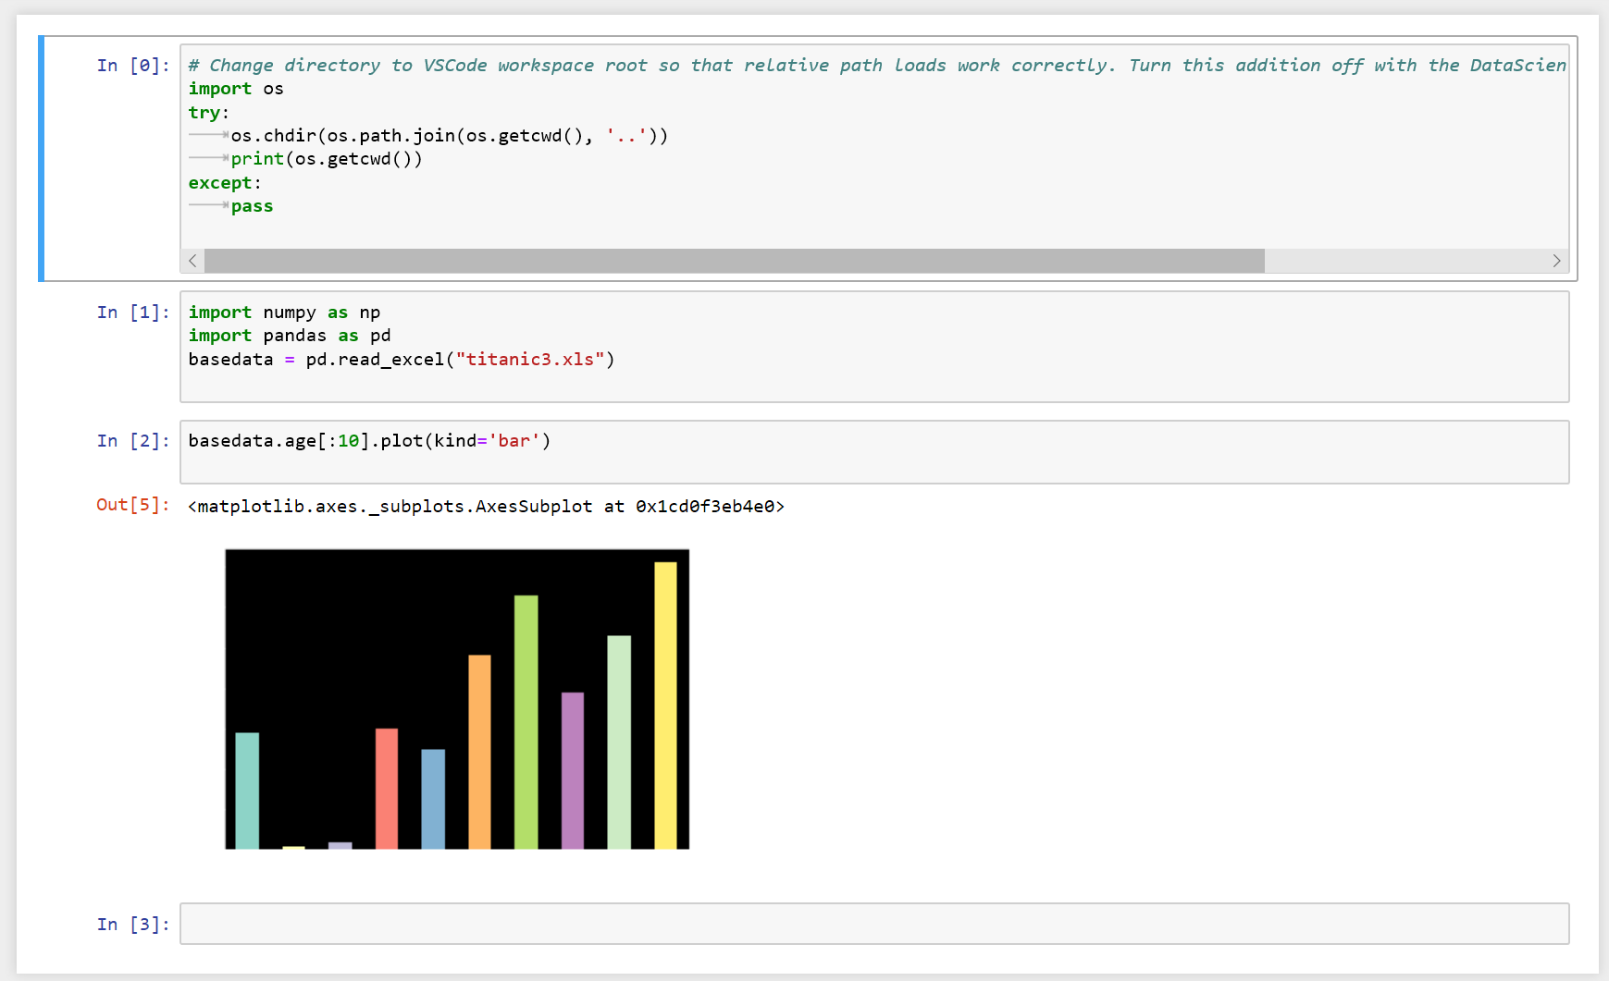This screenshot has height=981, width=1609.
Task: Click the In [2] plot code cell
Action: click(x=874, y=452)
